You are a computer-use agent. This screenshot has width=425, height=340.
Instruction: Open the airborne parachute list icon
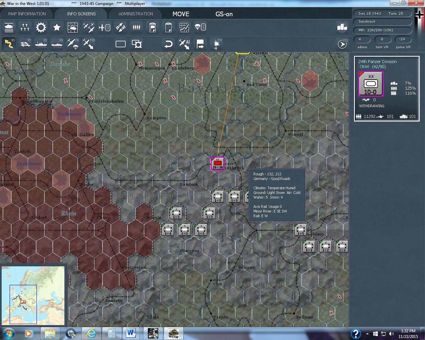pyautogui.click(x=200, y=27)
